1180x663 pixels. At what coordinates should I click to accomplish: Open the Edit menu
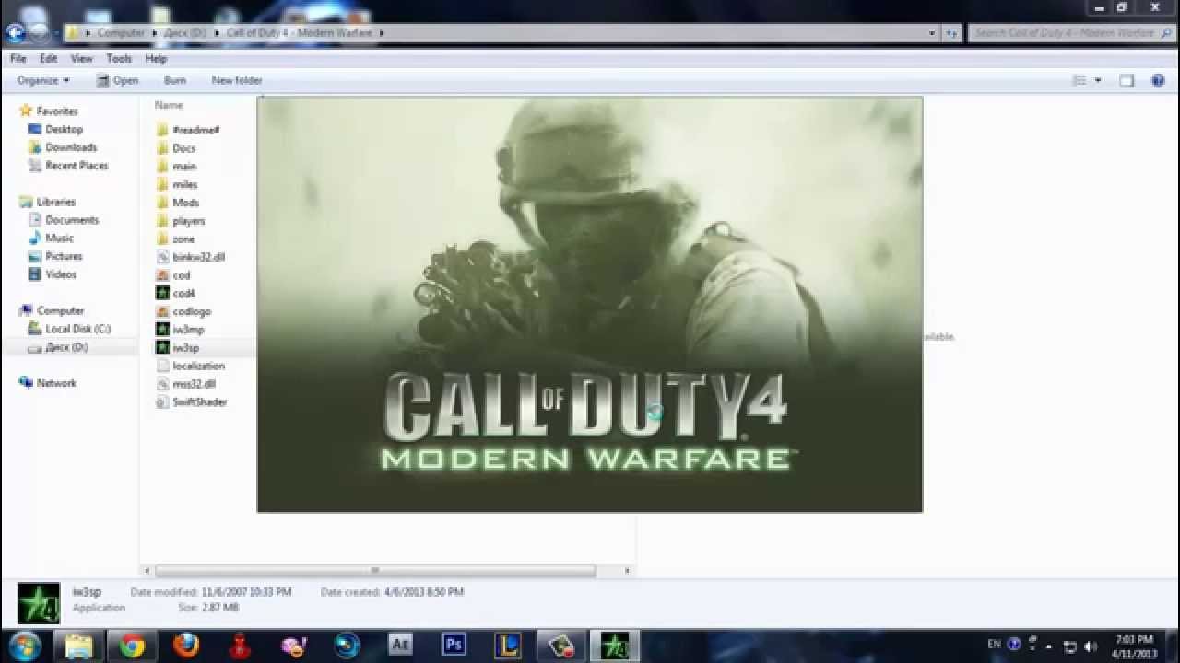point(48,58)
